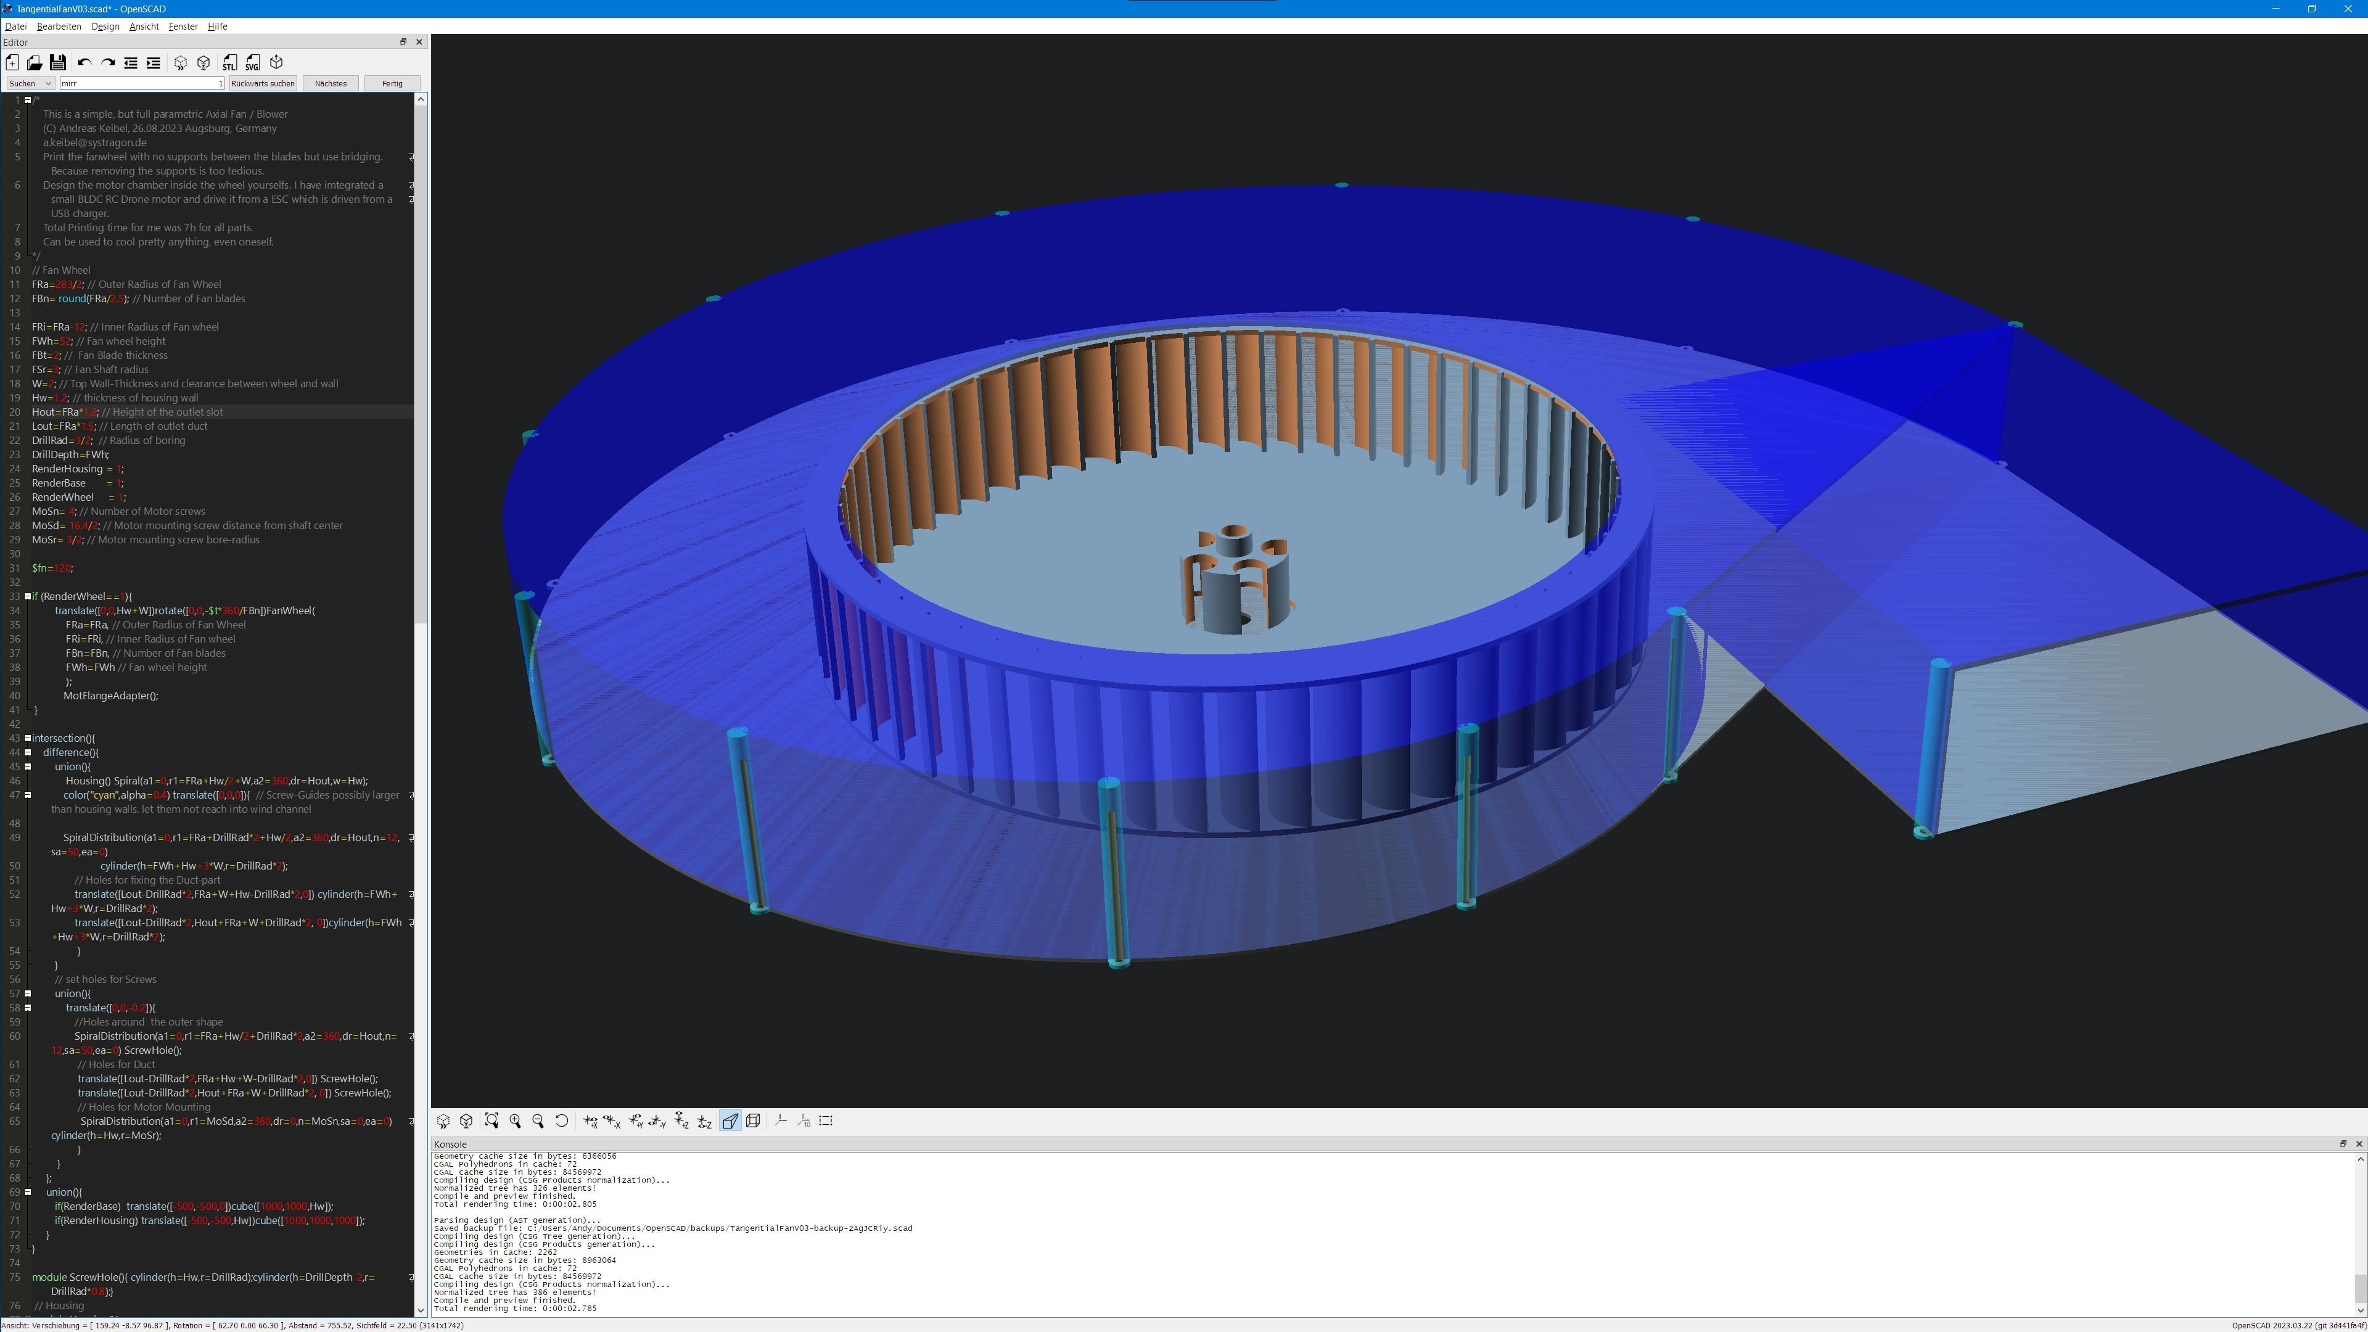
Task: Toggle the axes display in the viewport
Action: click(x=781, y=1120)
